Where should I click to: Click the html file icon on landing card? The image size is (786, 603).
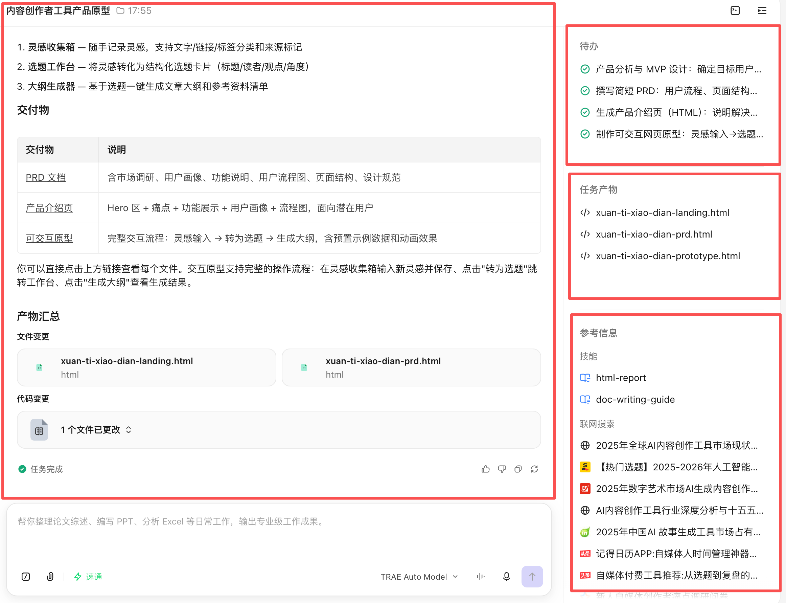pyautogui.click(x=39, y=367)
